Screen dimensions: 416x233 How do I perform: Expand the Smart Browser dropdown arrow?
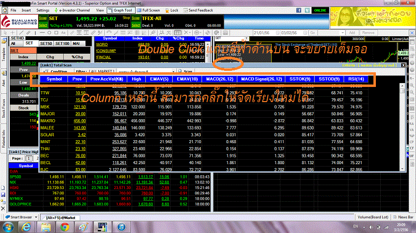[x=36, y=217]
